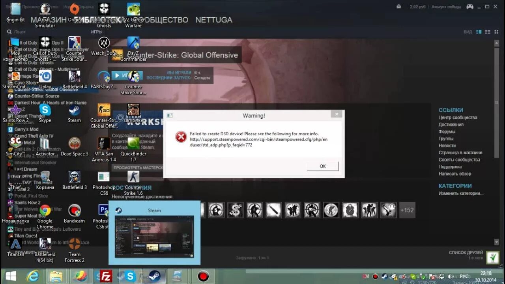
Task: Launch the Battlefield 4 desktop icon
Action: (74, 80)
